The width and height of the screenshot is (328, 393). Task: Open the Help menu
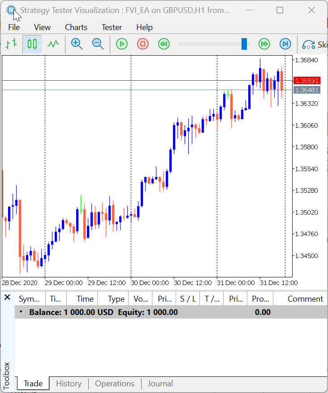coord(144,27)
